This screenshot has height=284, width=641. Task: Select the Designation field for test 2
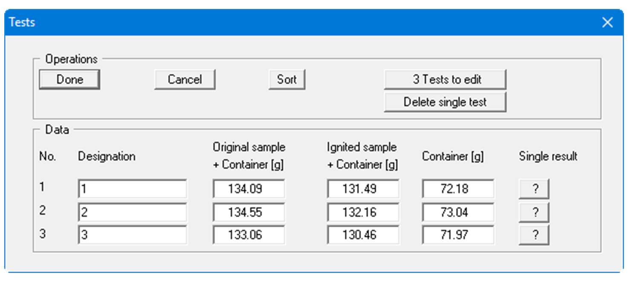tap(132, 212)
